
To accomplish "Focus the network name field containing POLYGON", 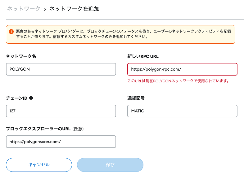I will coord(61,69).
